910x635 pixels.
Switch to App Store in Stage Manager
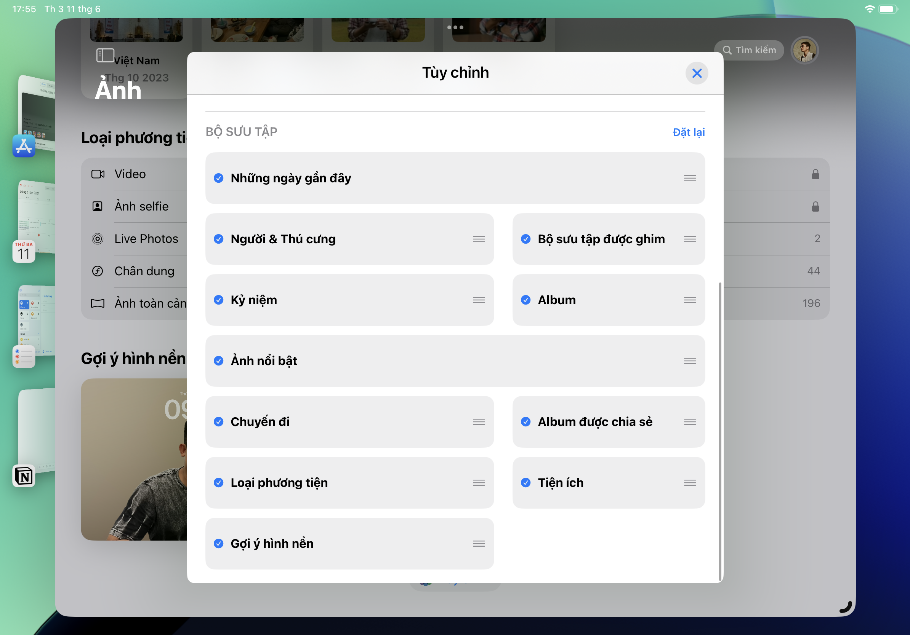tap(24, 146)
